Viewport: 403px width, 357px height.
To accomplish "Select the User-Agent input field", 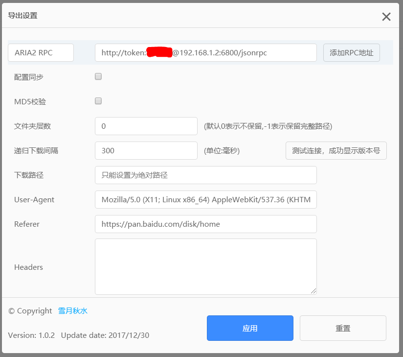I will pos(205,200).
